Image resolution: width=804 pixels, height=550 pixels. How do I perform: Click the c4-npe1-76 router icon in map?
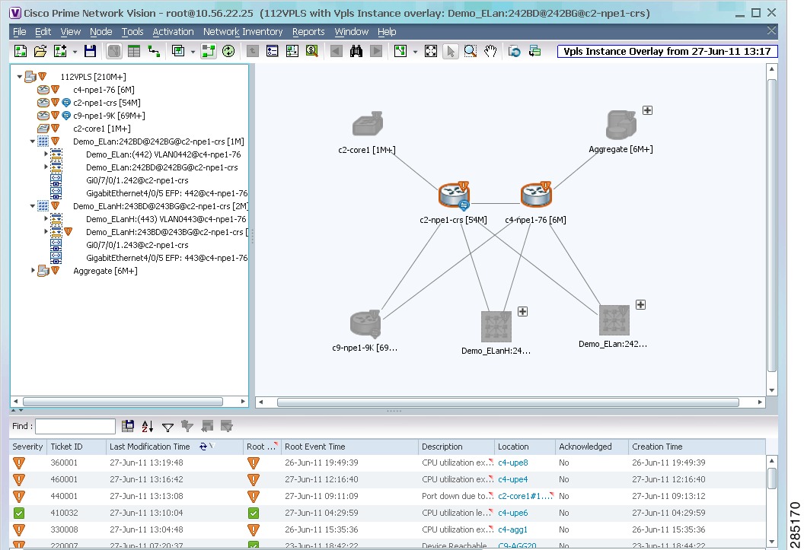pos(536,195)
